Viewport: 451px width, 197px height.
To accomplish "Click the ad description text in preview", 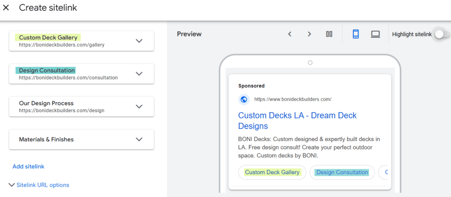I will click(309, 147).
